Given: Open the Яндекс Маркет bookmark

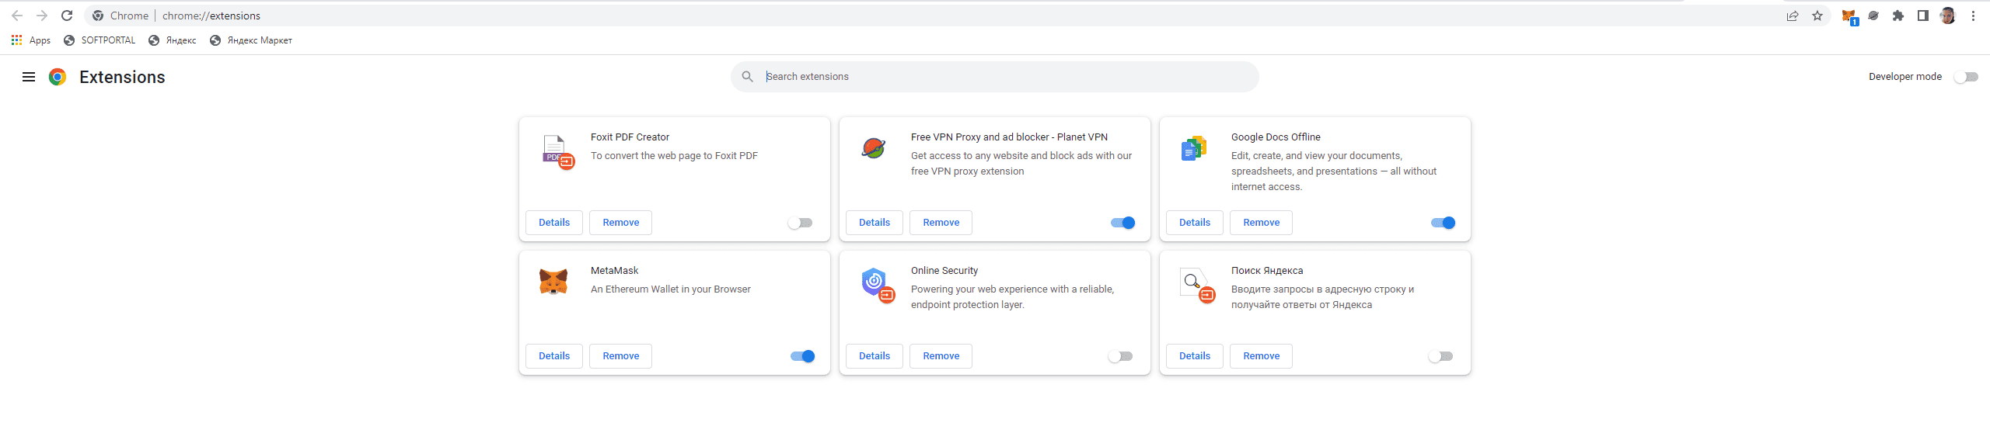Looking at the screenshot, I should point(251,40).
